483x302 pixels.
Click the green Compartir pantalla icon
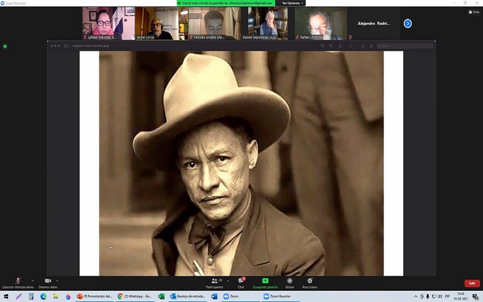(265, 282)
